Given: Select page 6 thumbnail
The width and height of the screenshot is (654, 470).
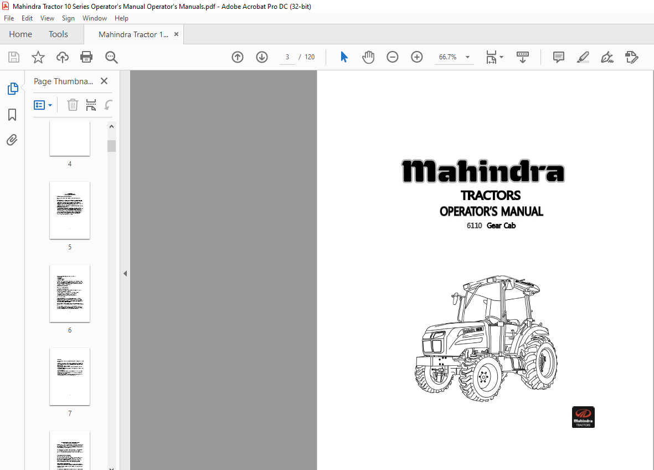Looking at the screenshot, I should point(70,293).
